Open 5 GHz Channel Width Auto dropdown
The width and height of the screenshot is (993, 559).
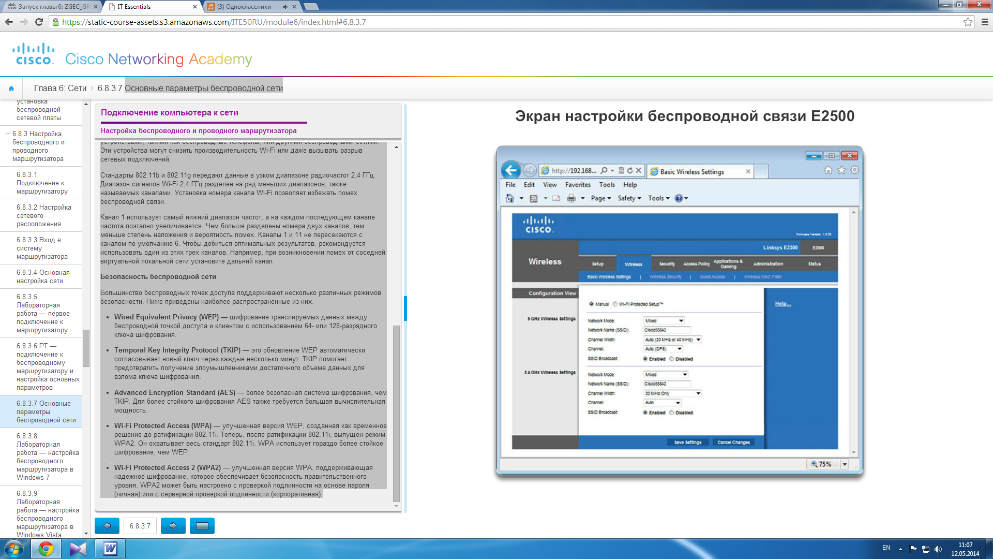(672, 340)
